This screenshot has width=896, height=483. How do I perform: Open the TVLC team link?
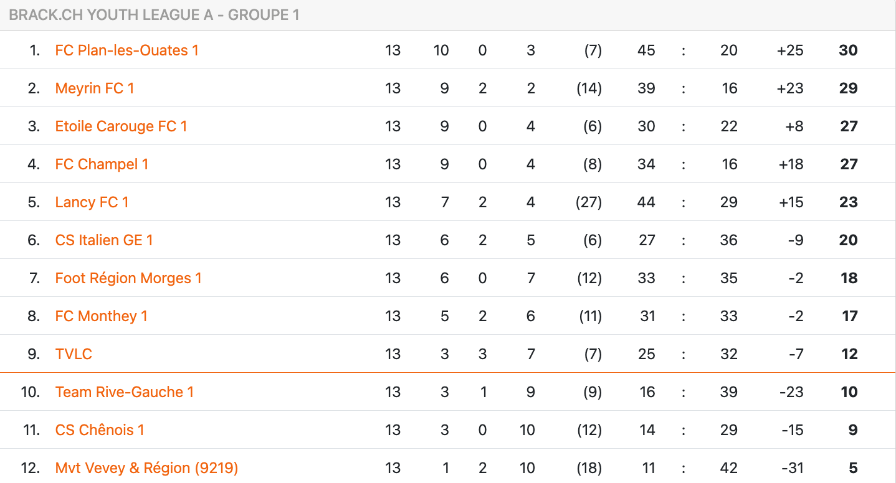coord(74,354)
